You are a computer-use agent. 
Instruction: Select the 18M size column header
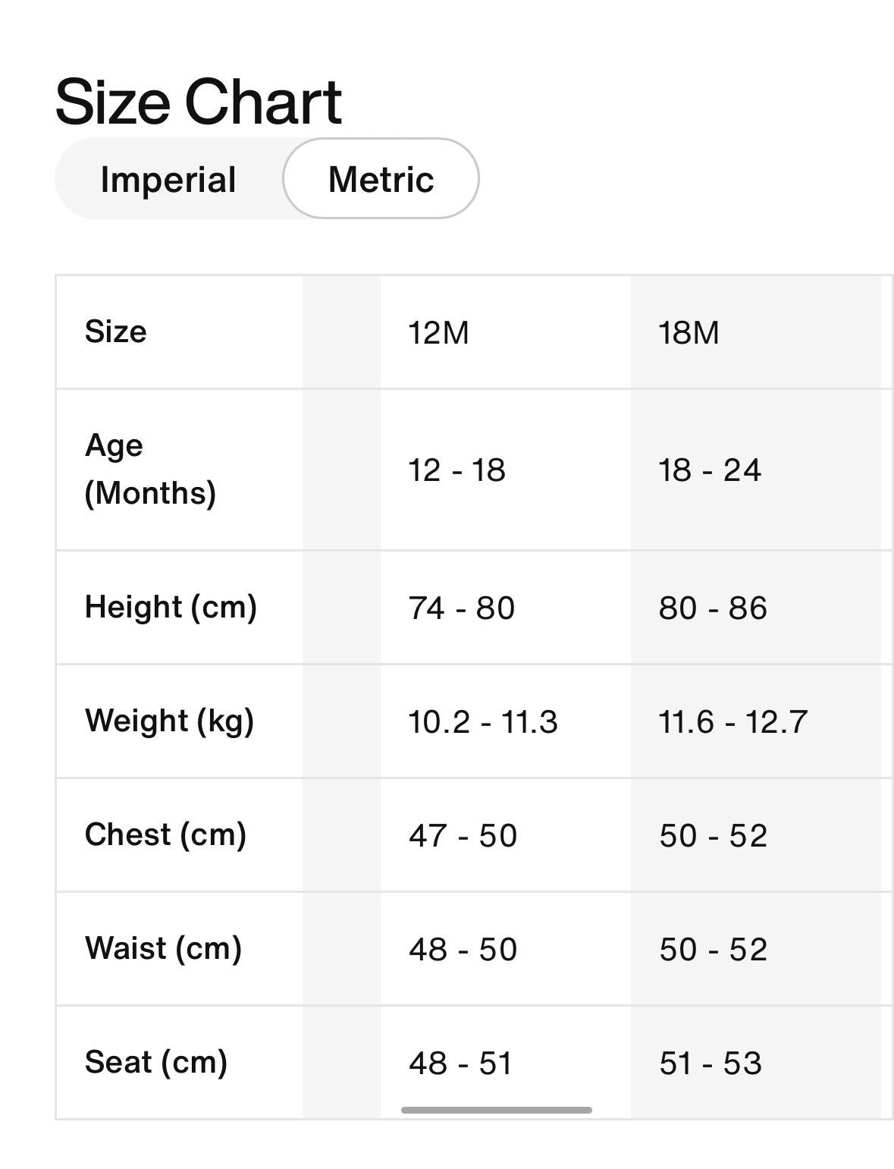686,330
